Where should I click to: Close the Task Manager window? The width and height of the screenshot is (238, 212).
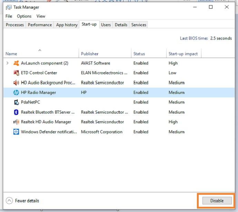227,7
